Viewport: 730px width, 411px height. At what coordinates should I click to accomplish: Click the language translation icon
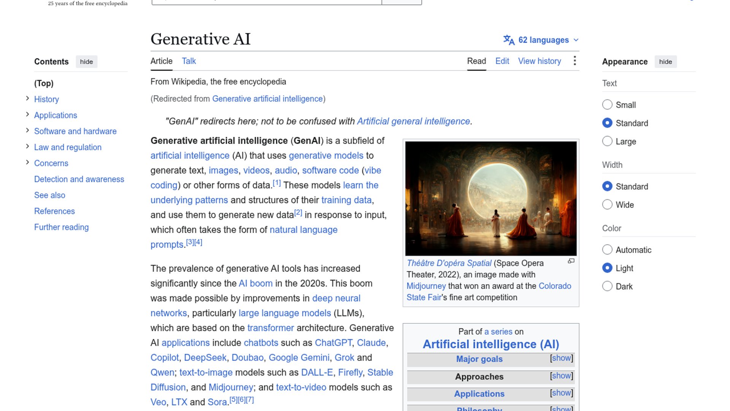tap(509, 40)
